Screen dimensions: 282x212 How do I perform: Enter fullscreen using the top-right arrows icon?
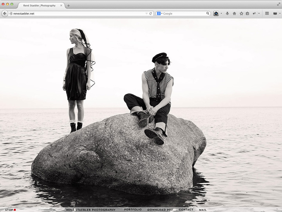tap(278, 3)
